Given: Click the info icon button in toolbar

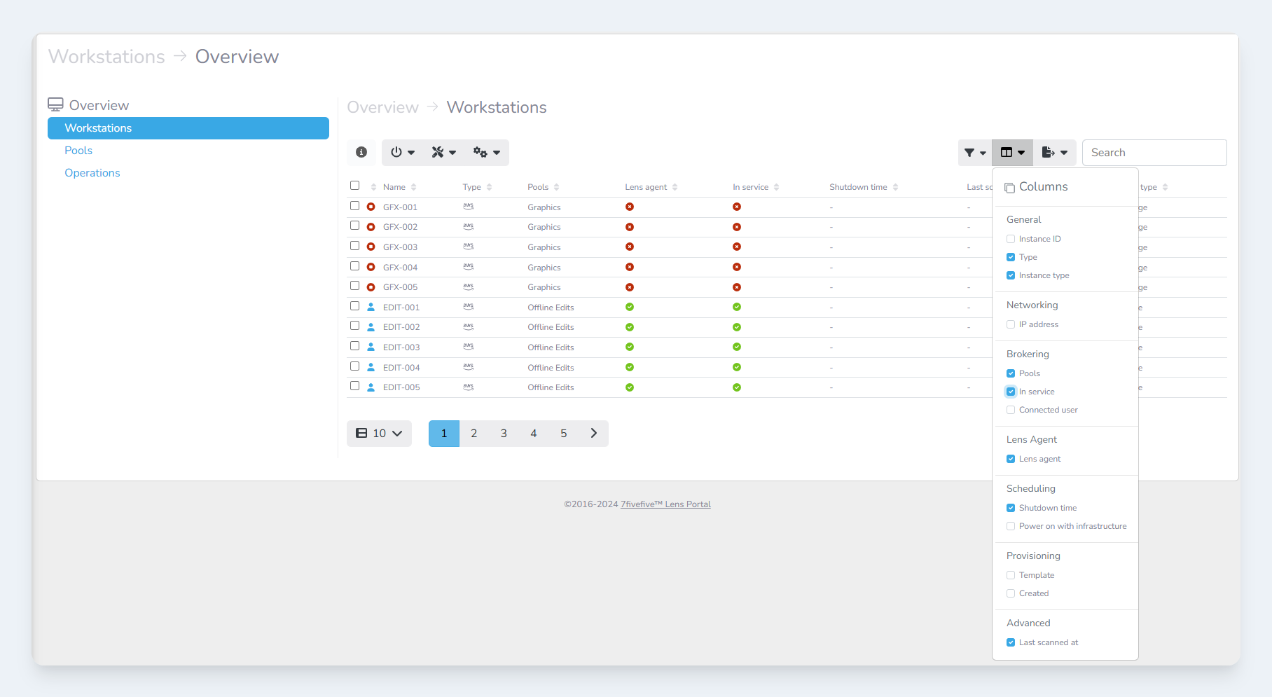Looking at the screenshot, I should point(361,152).
